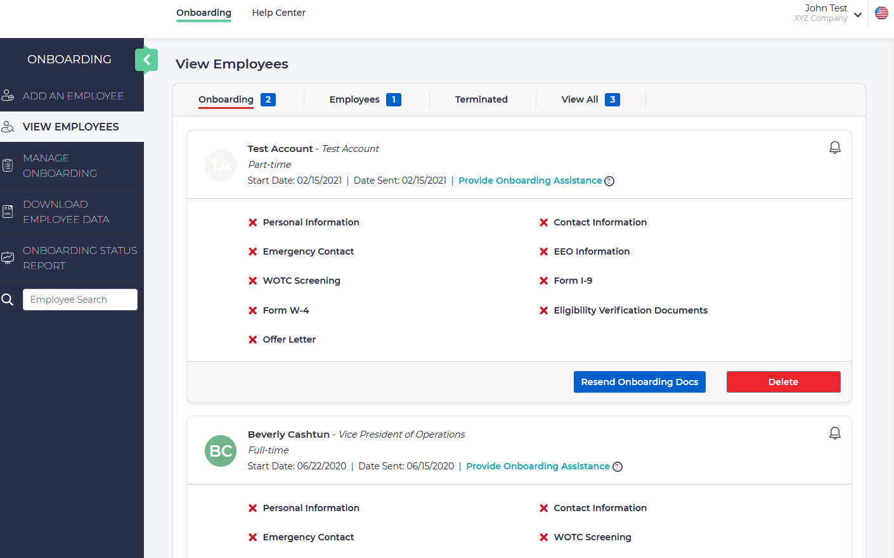894x558 pixels.
Task: Open Onboarding Status Report
Action: [79, 258]
